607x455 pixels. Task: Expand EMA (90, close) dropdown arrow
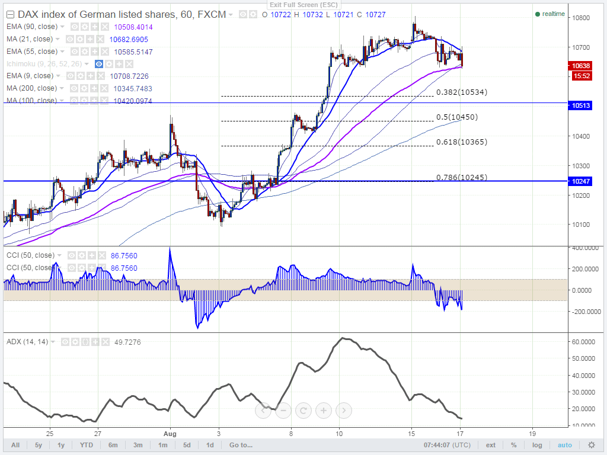[62, 27]
